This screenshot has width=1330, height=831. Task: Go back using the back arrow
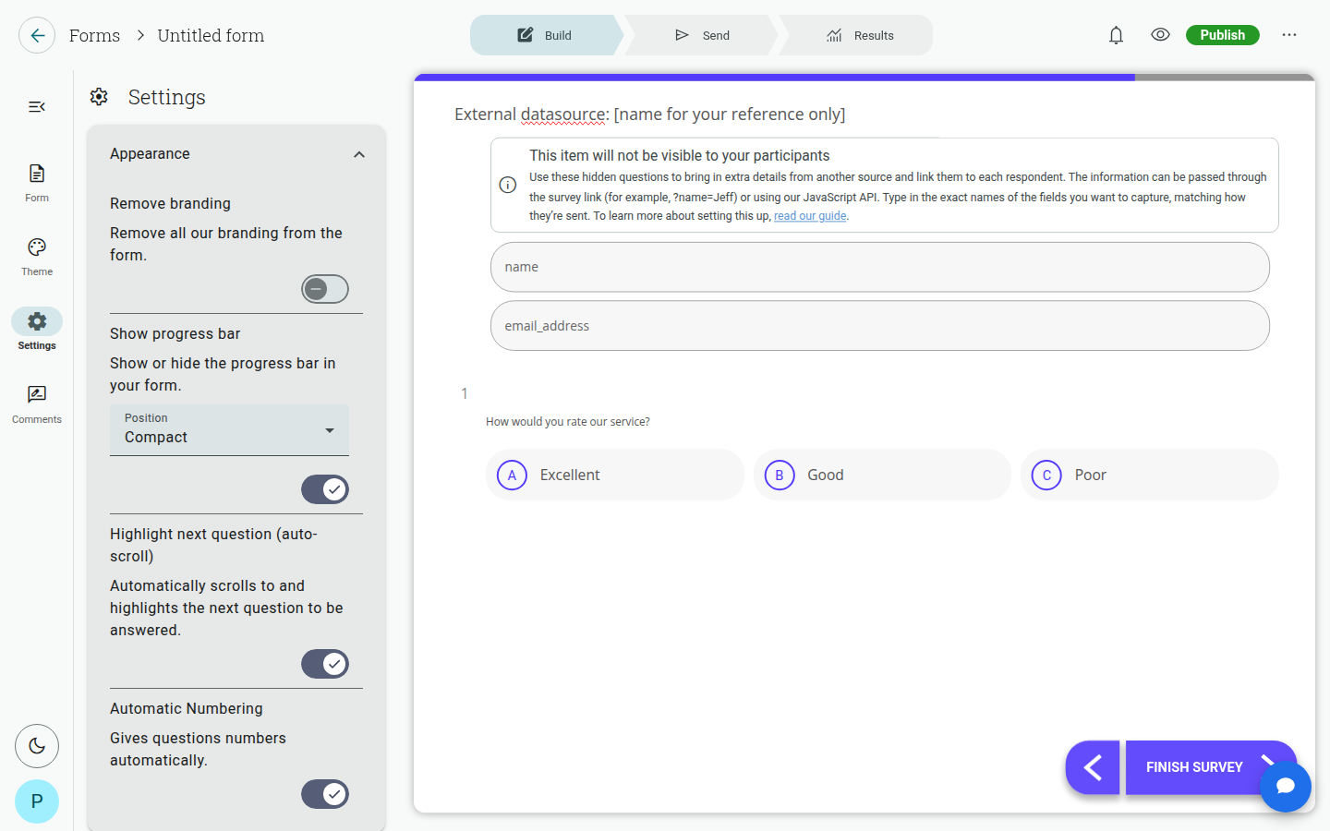37,35
